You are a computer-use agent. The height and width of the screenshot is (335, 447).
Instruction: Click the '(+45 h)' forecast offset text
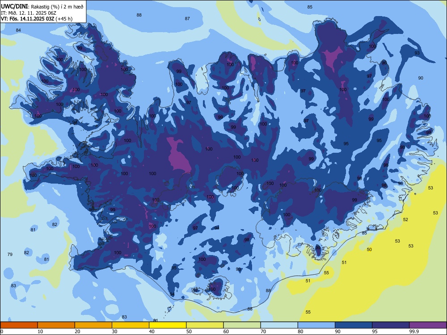click(64, 19)
